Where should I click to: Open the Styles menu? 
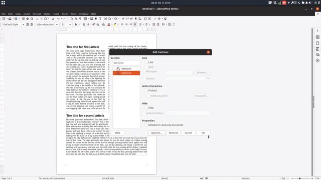click(47, 14)
